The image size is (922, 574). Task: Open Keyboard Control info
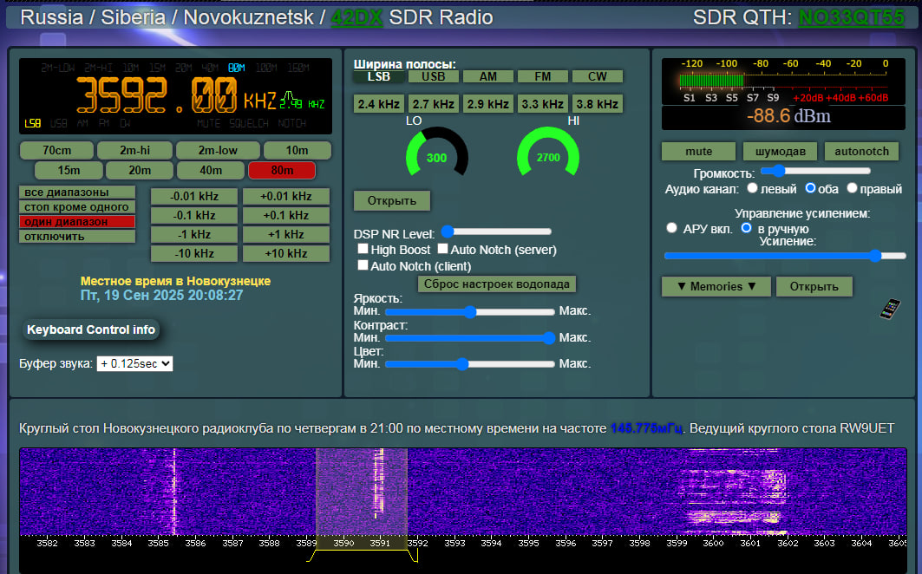tap(91, 329)
